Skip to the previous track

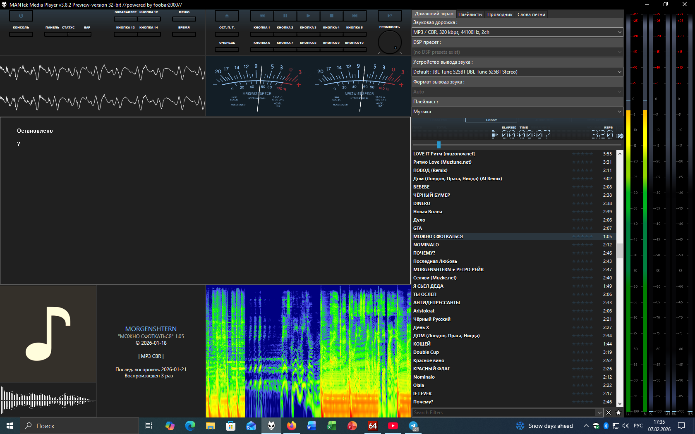[262, 16]
